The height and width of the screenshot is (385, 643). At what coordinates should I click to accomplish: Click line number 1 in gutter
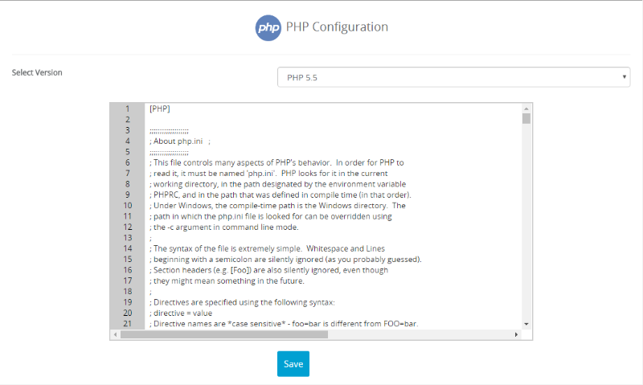[128, 109]
